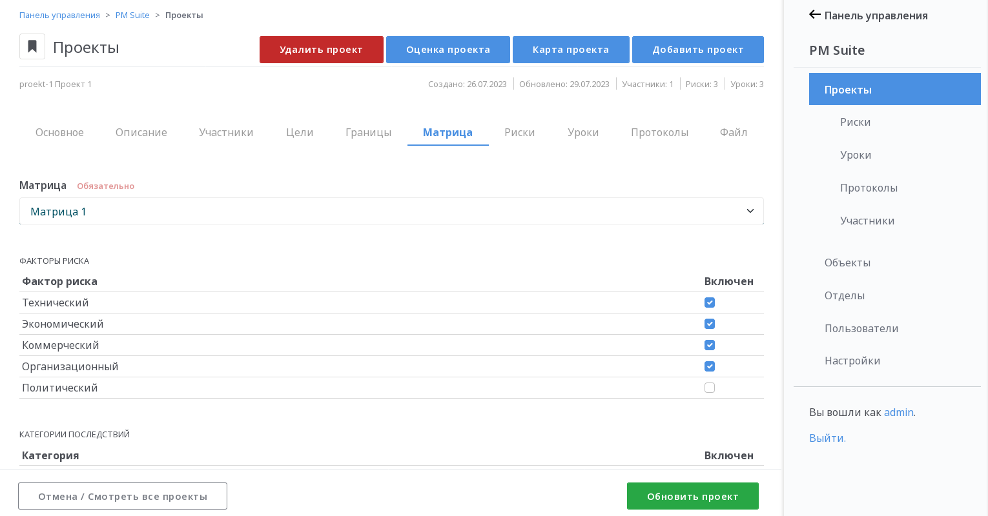
Task: Go to Отделы in the sidebar
Action: click(844, 295)
